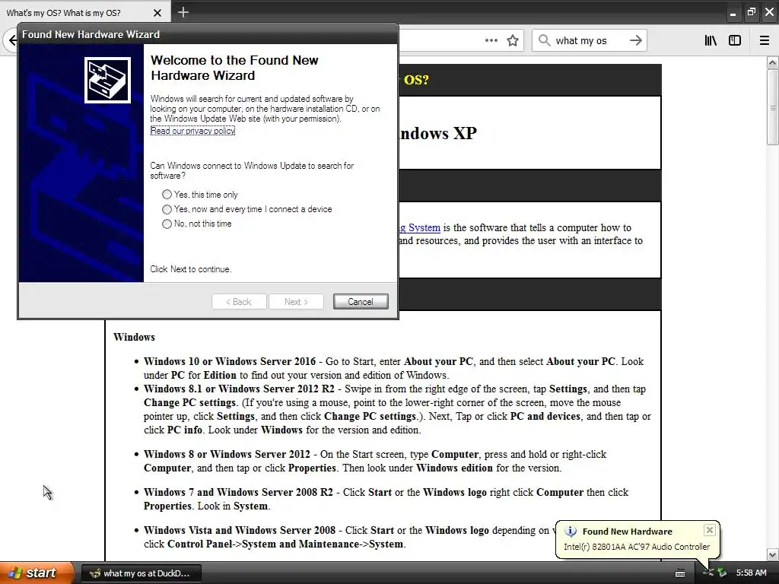Open the browser page actions three-dot menu
This screenshot has width=779, height=584.
[x=491, y=40]
